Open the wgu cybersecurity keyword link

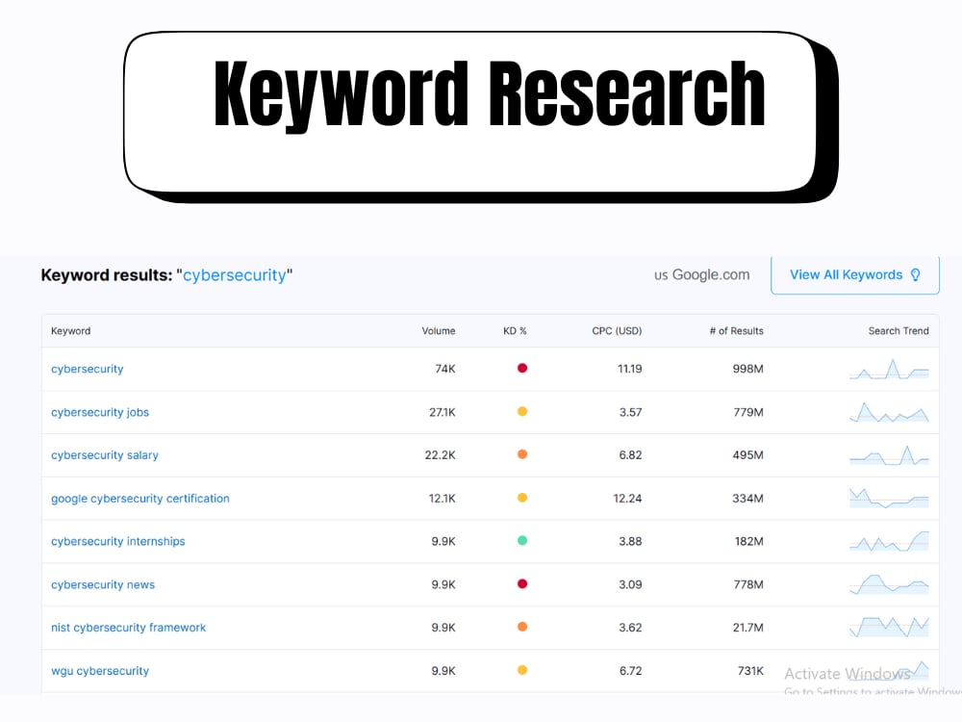(x=100, y=671)
